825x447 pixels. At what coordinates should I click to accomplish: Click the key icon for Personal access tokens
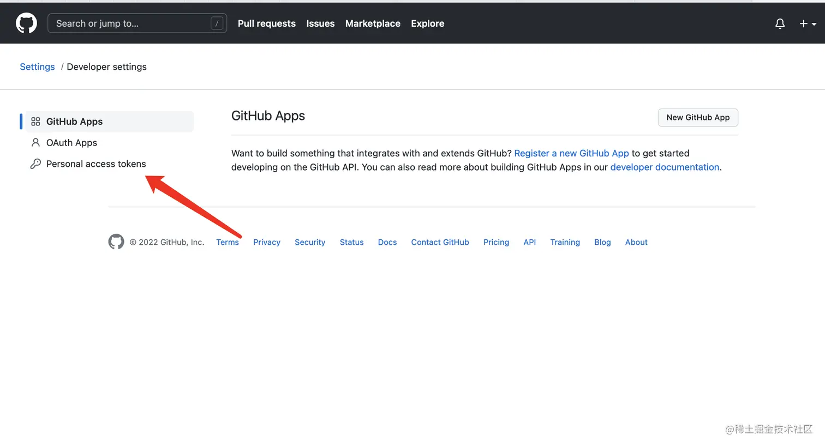35,164
